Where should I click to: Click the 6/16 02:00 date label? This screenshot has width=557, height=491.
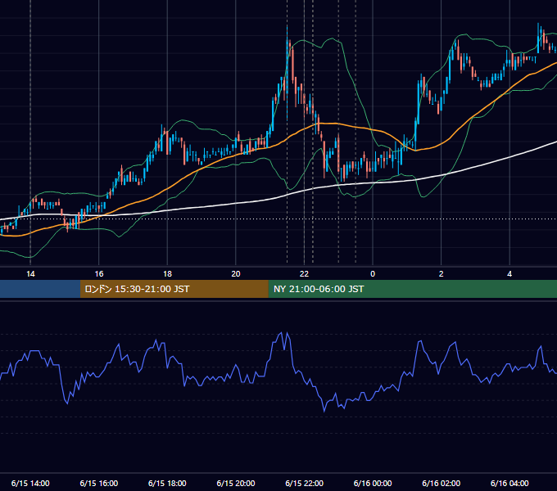pos(442,483)
